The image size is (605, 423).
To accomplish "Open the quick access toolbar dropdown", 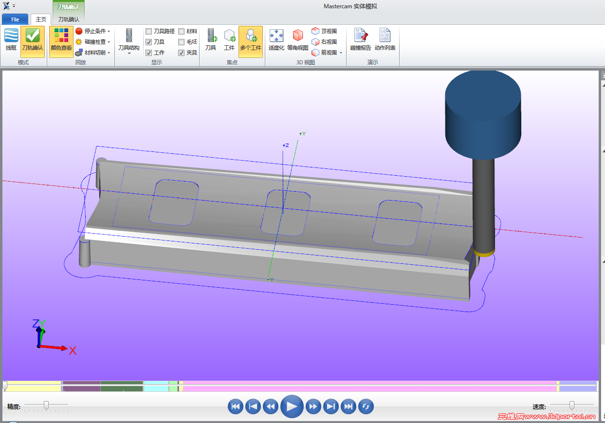I will point(14,6).
